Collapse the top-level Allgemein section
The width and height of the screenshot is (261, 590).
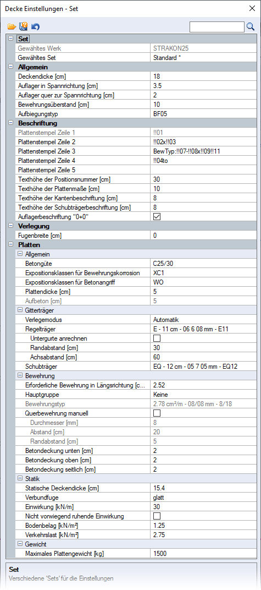[x=10, y=67]
